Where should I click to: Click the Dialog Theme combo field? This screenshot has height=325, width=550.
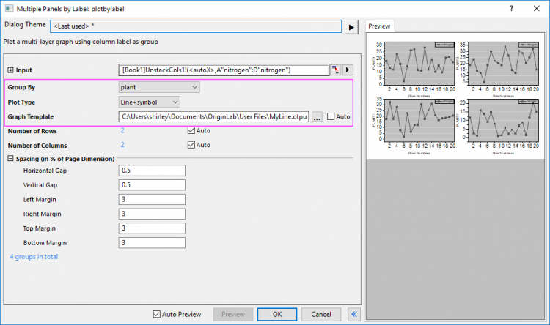196,26
